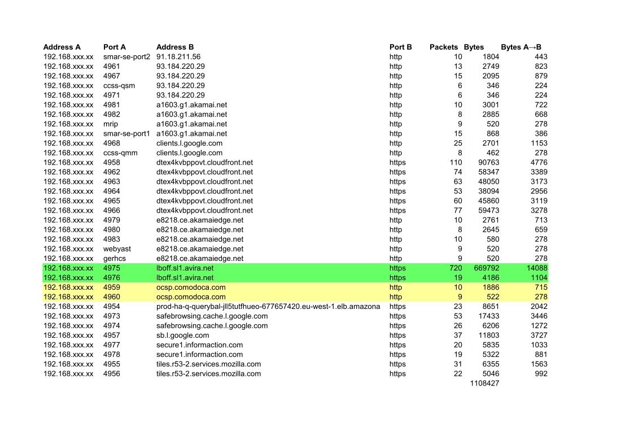Screen dimensions: 634x447
Task: Click tiles.r53-2.services.mozilla.com in port 4956 row
Action: pyautogui.click(x=209, y=374)
